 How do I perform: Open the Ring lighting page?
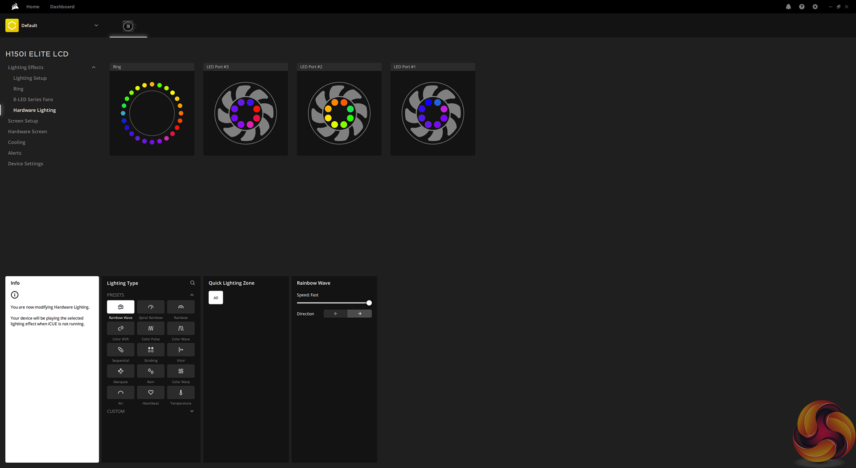point(18,89)
